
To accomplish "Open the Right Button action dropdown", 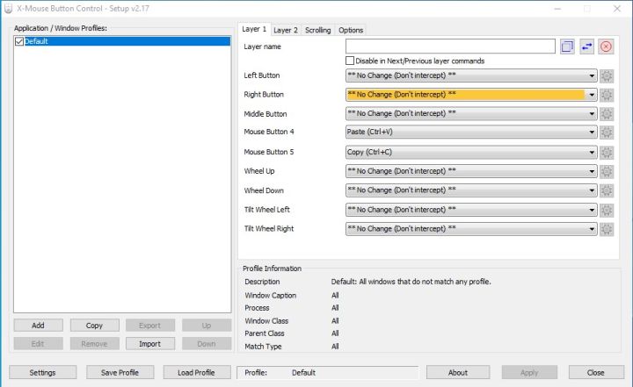I will 592,95.
